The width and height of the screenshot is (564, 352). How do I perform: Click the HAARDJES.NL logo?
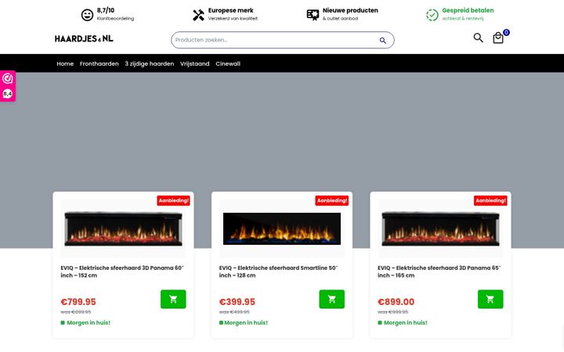coord(84,38)
